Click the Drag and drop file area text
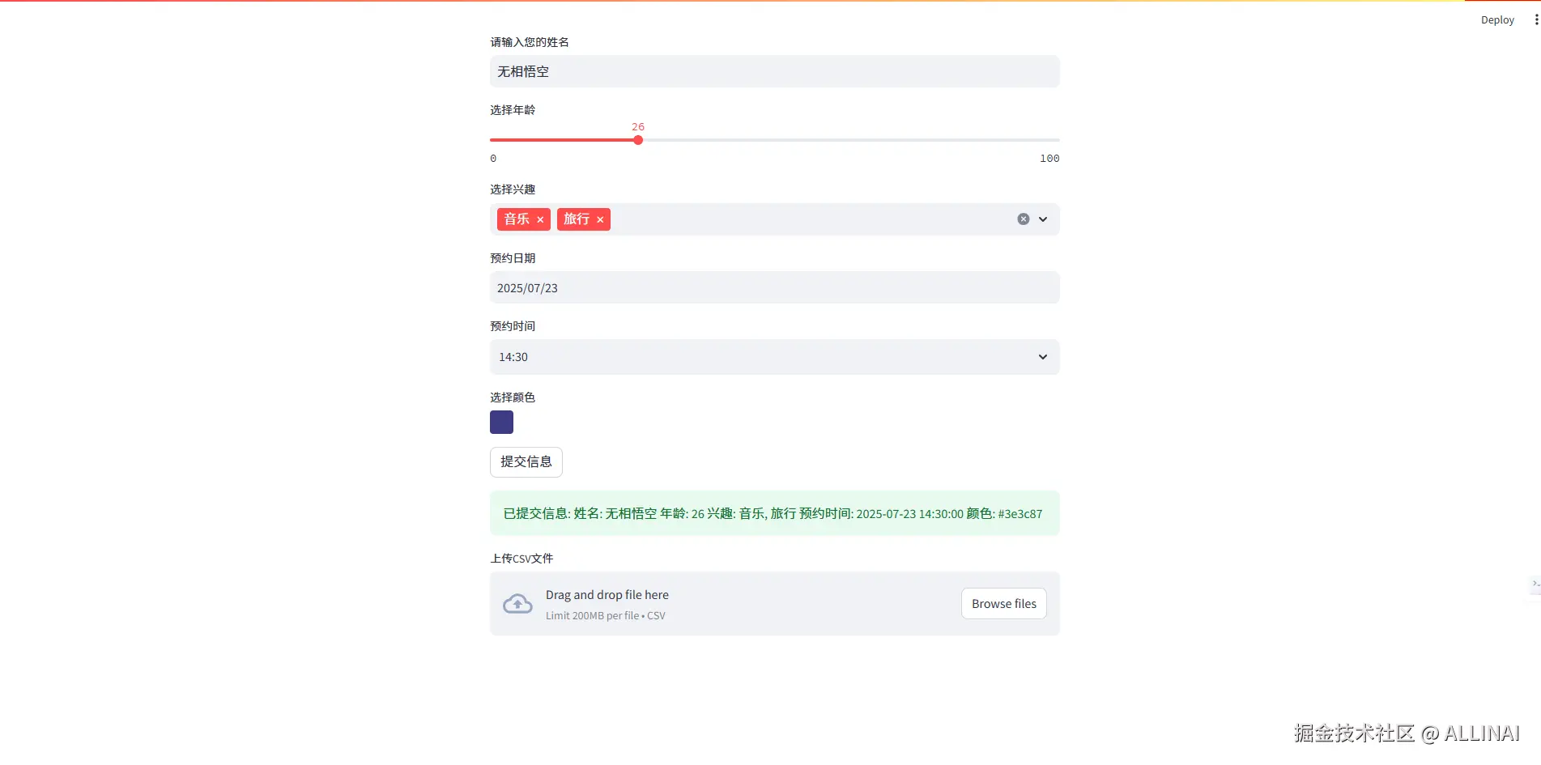 [607, 595]
